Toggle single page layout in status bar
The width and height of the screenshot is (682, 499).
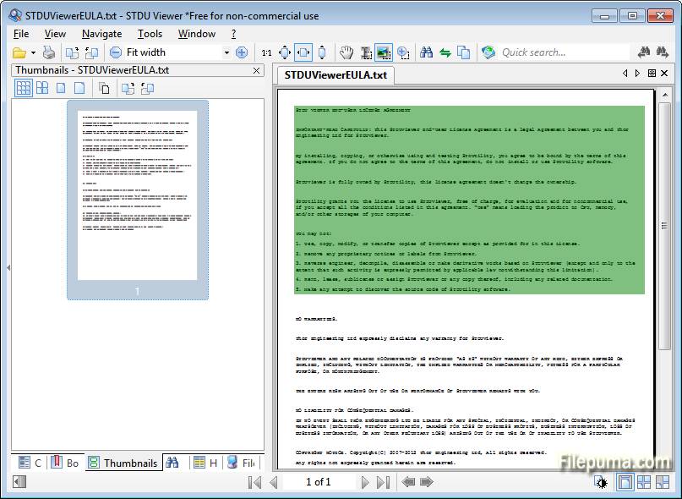point(624,482)
